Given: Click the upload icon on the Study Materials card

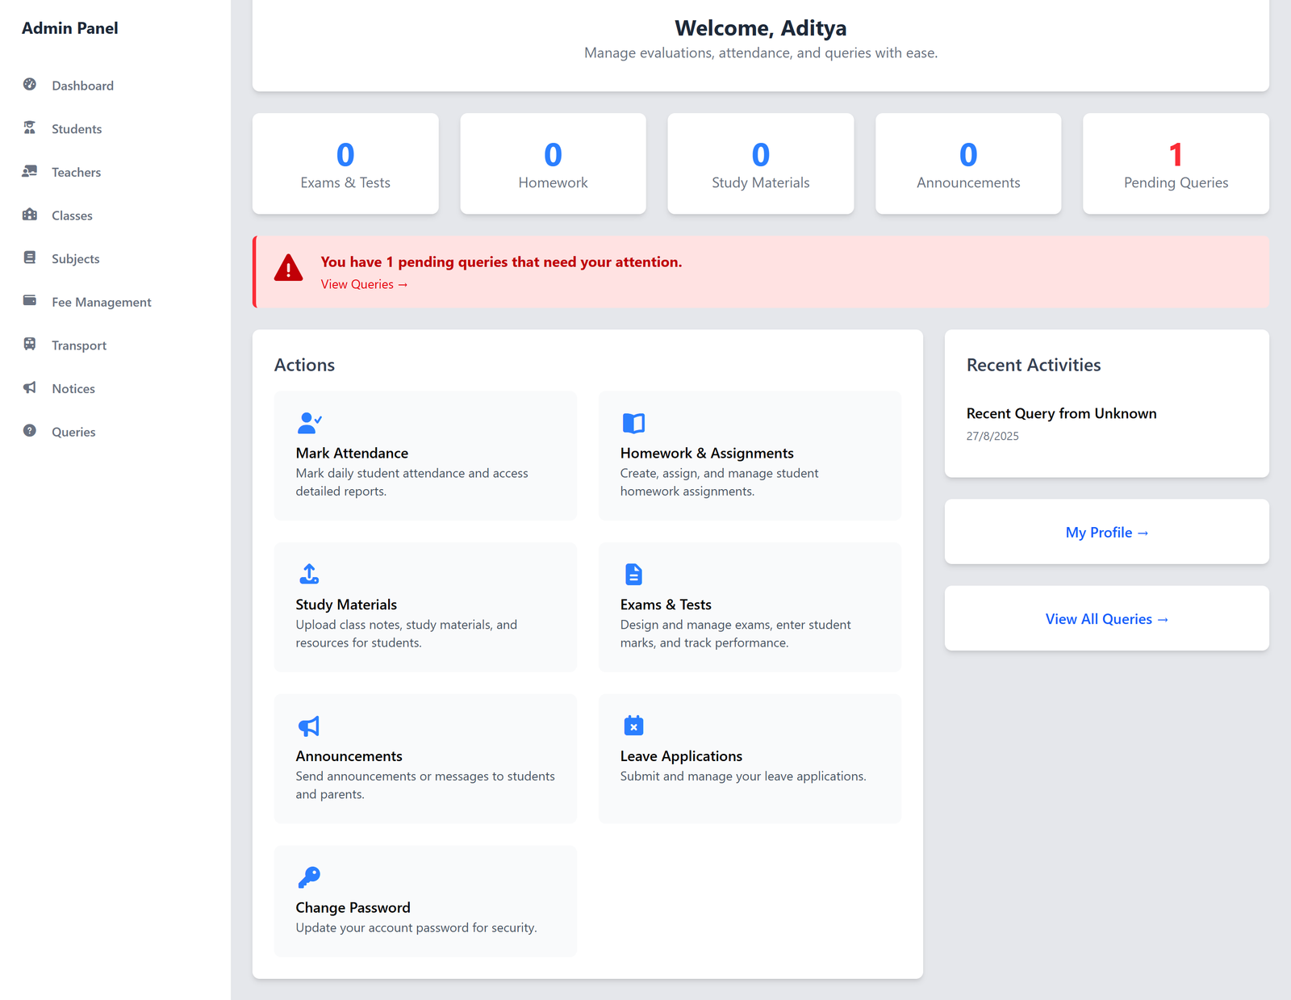Looking at the screenshot, I should click(309, 574).
